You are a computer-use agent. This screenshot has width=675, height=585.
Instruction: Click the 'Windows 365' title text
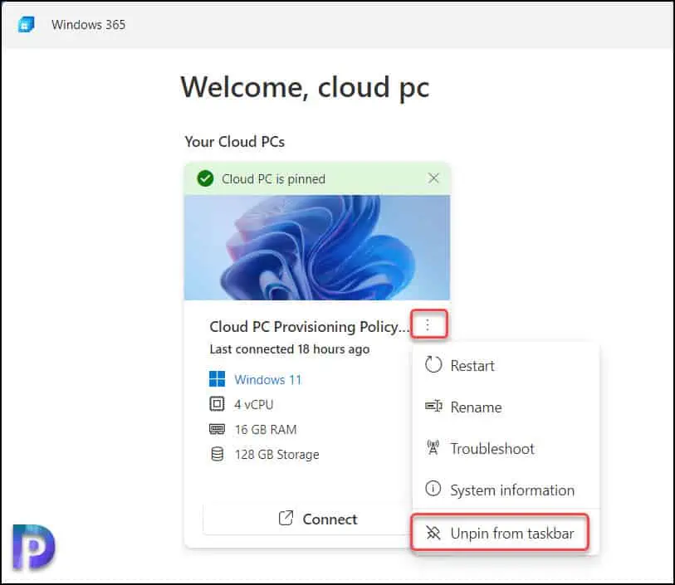pos(88,25)
